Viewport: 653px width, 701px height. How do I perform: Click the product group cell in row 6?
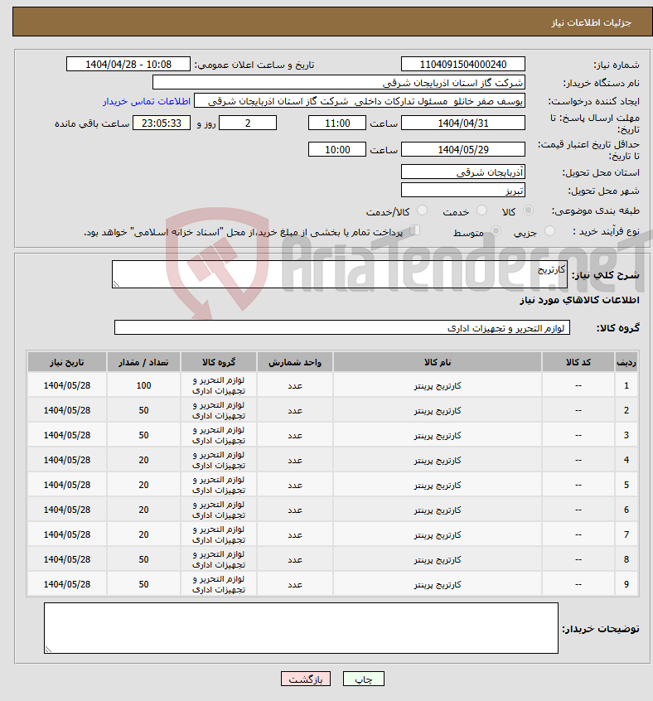point(219,510)
